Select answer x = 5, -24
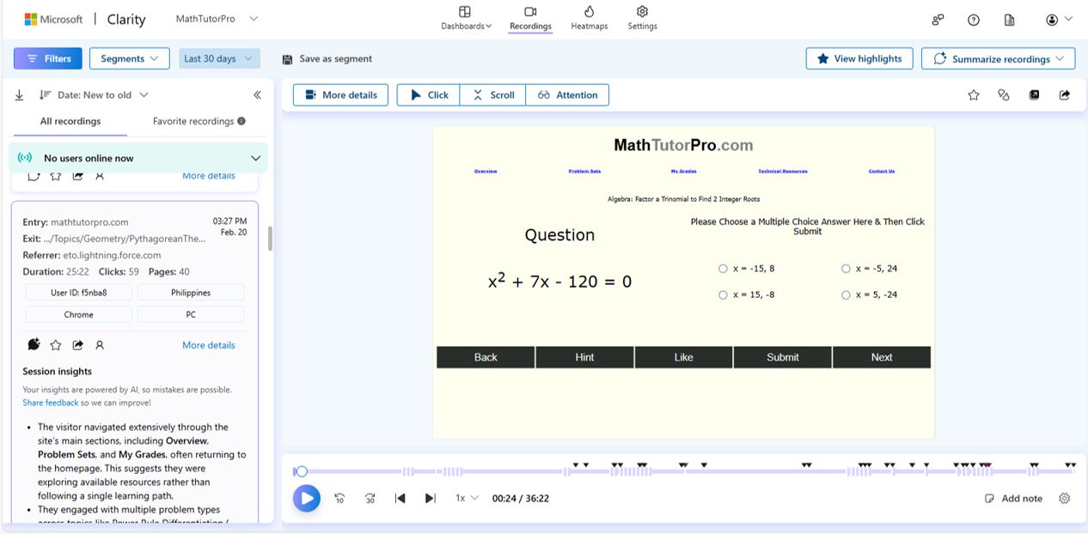 (x=846, y=295)
